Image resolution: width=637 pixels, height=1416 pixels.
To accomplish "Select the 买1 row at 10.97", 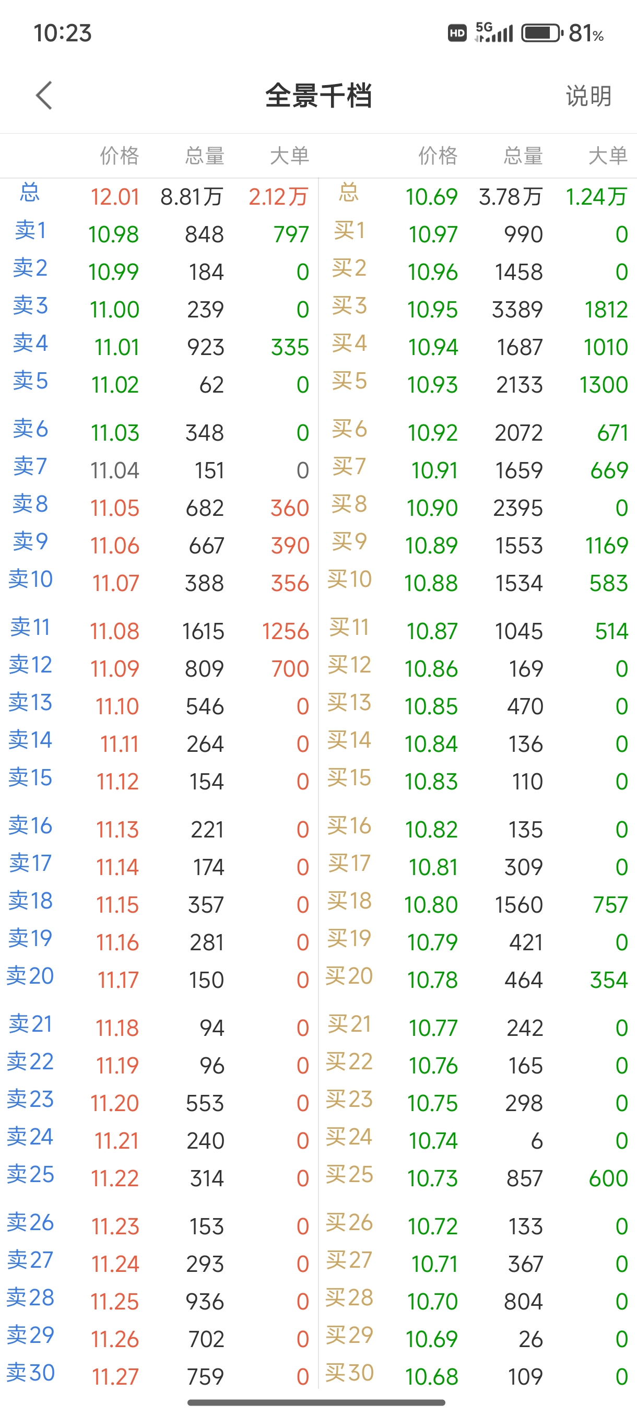I will [x=478, y=234].
